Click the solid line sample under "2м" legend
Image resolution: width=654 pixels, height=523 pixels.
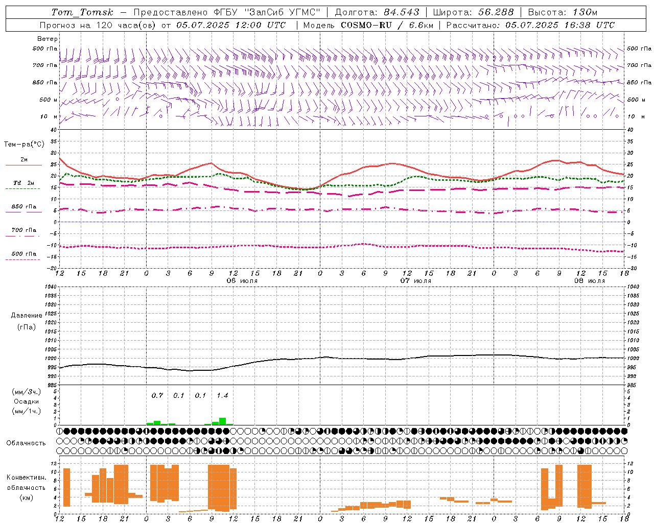pos(24,165)
